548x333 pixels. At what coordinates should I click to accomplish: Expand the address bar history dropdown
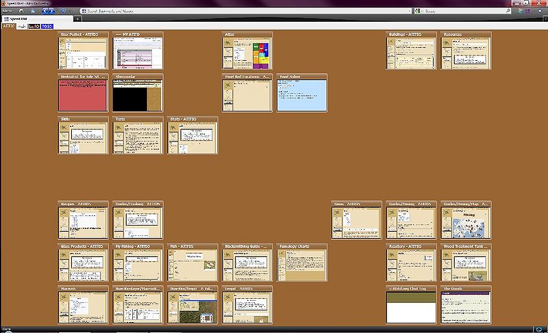[x=410, y=11]
